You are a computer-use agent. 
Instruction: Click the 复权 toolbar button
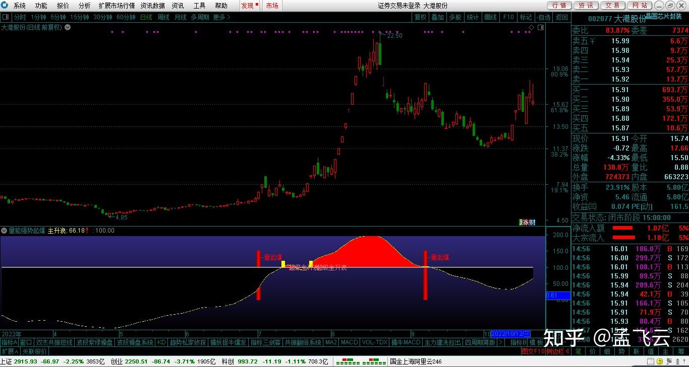pyautogui.click(x=420, y=17)
